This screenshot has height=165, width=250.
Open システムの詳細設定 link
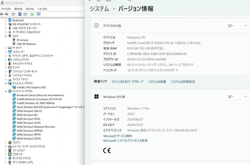pyautogui.click(x=183, y=81)
